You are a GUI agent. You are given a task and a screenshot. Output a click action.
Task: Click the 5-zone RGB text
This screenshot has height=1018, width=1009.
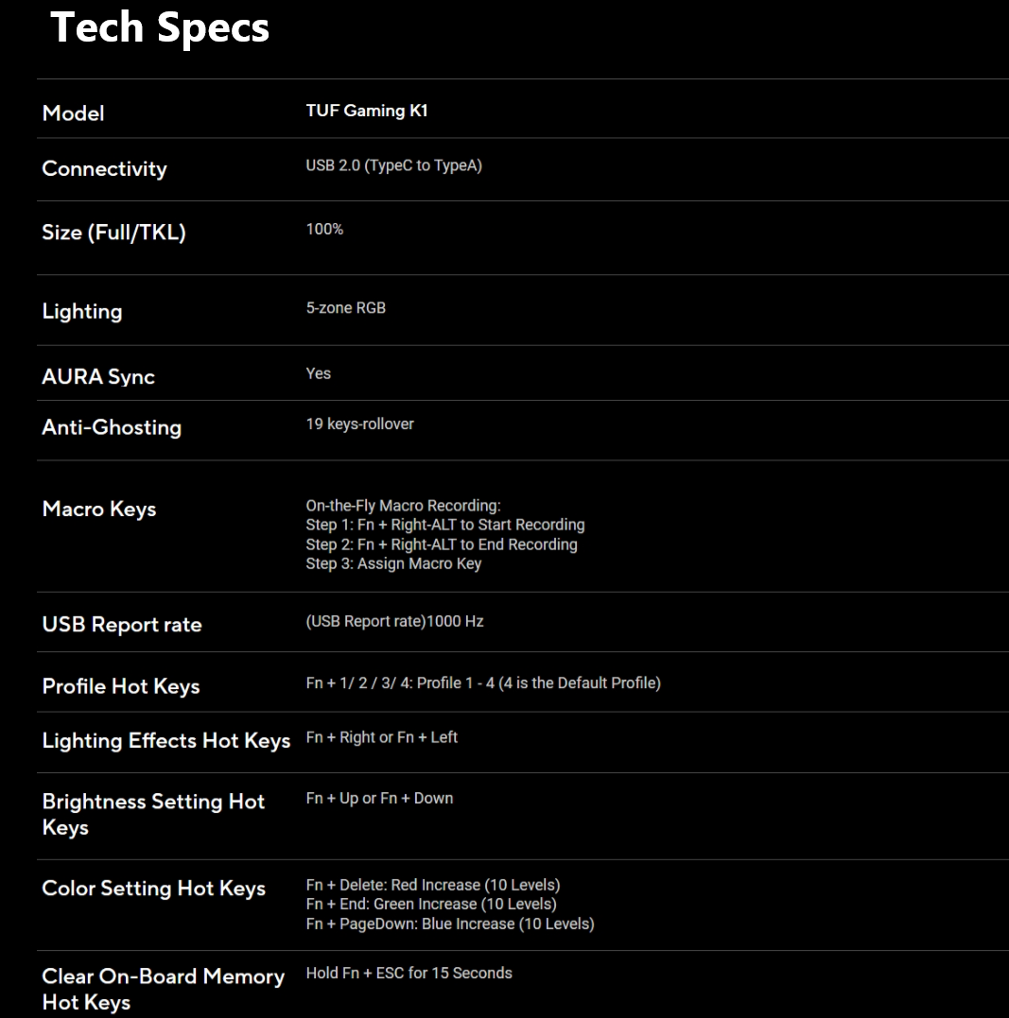pos(345,308)
